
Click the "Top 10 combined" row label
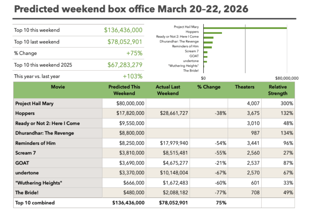(35, 203)
